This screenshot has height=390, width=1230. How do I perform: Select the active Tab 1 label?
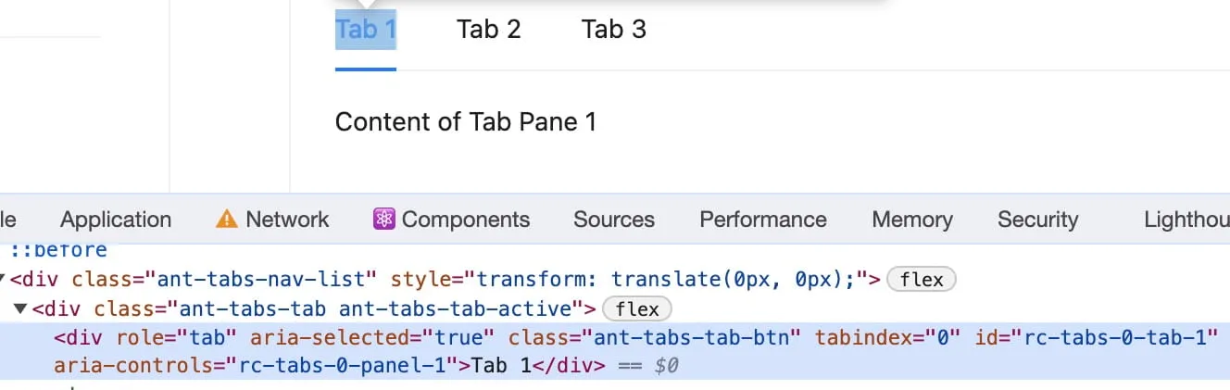(365, 30)
